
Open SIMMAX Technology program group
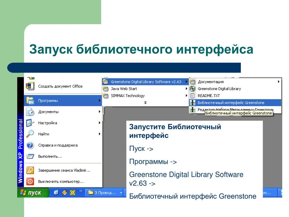tap(145, 96)
